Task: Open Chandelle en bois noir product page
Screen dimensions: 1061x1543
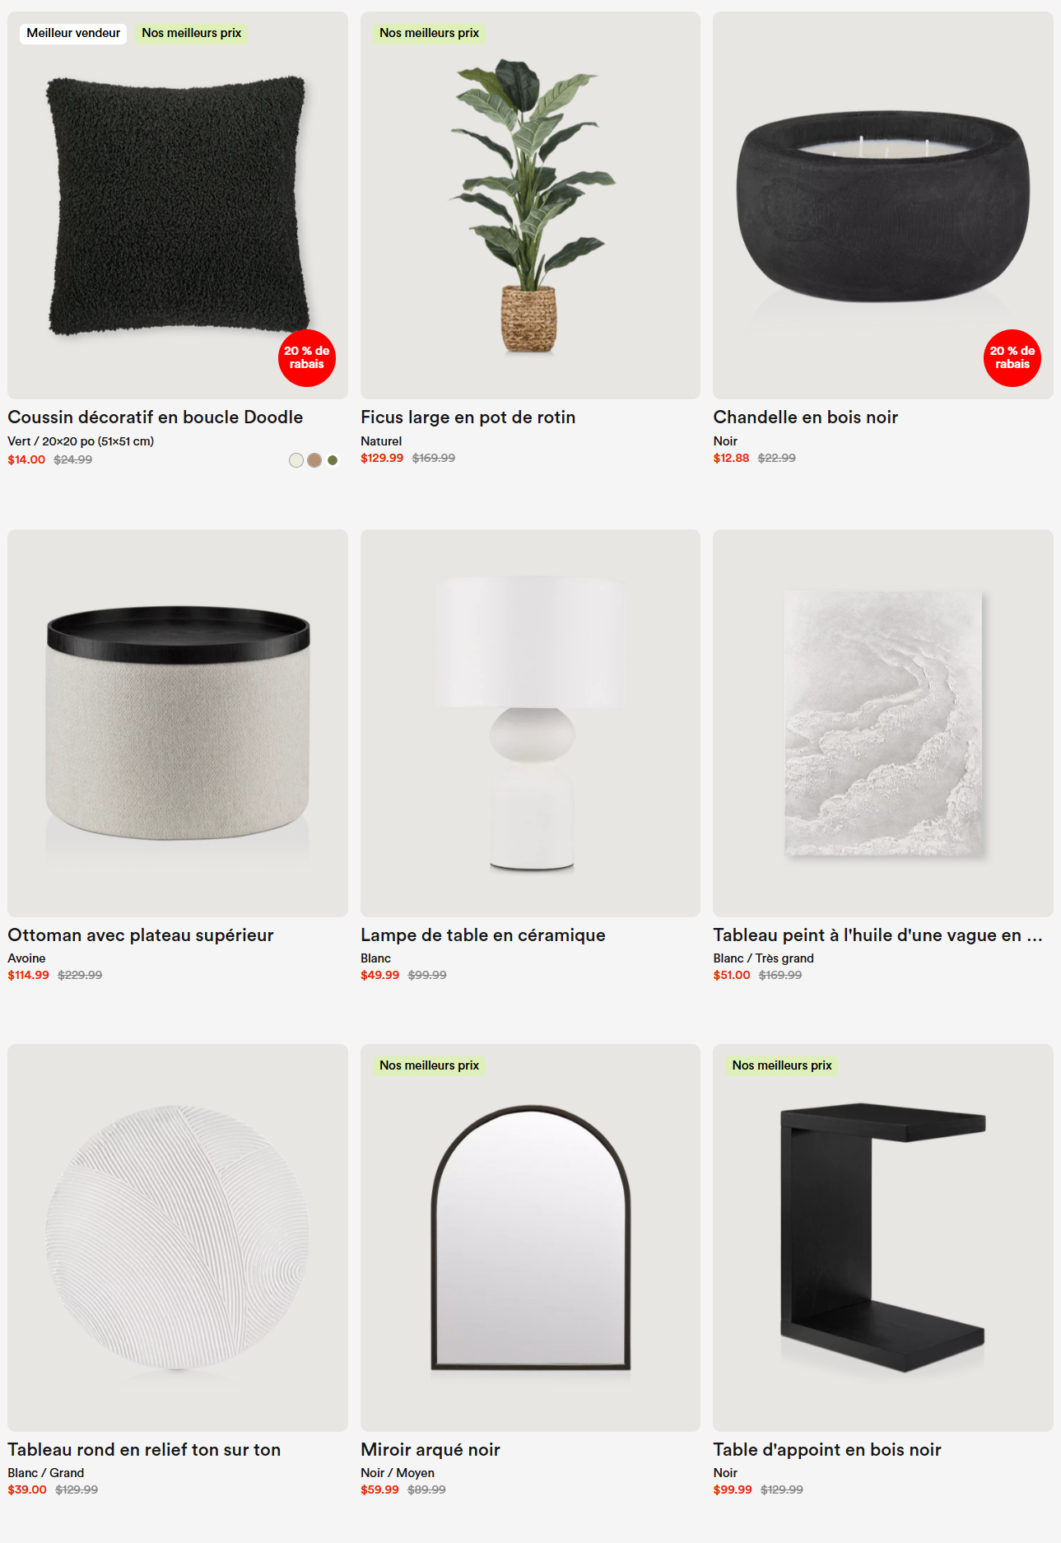Action: click(805, 417)
